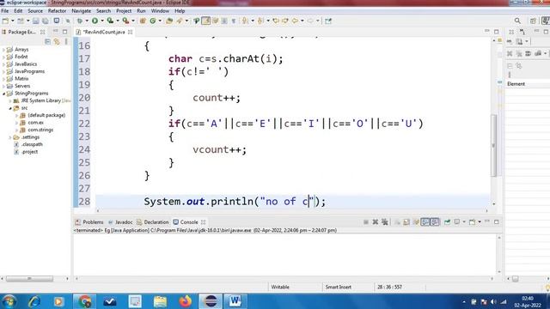Open the Window menu

tap(160, 11)
